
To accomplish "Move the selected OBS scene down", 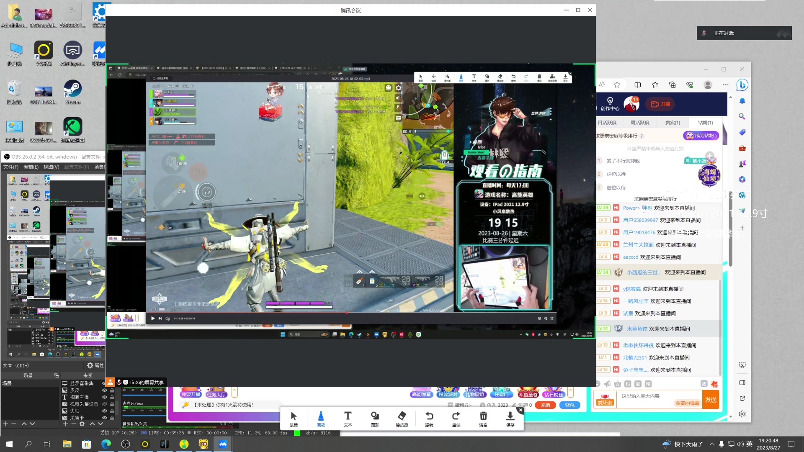I will [32, 424].
